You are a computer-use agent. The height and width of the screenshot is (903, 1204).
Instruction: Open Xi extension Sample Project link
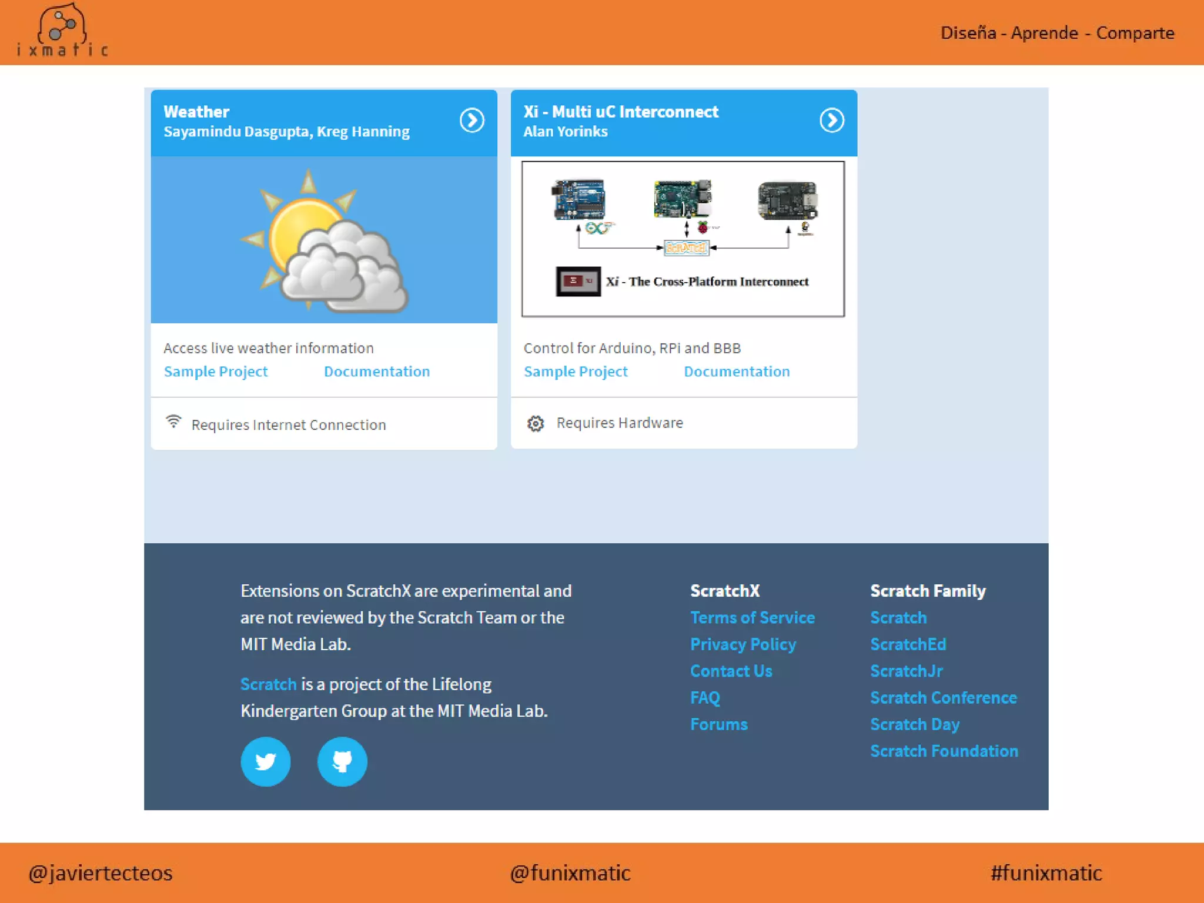576,372
